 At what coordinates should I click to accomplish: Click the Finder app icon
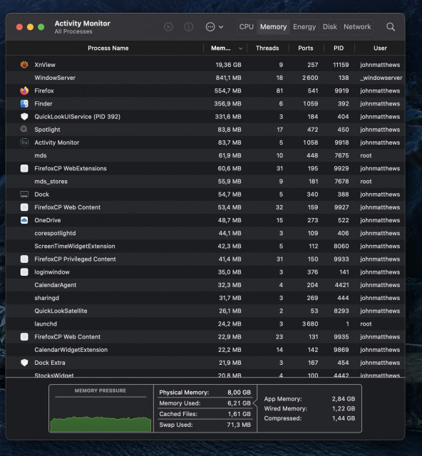pos(24,103)
